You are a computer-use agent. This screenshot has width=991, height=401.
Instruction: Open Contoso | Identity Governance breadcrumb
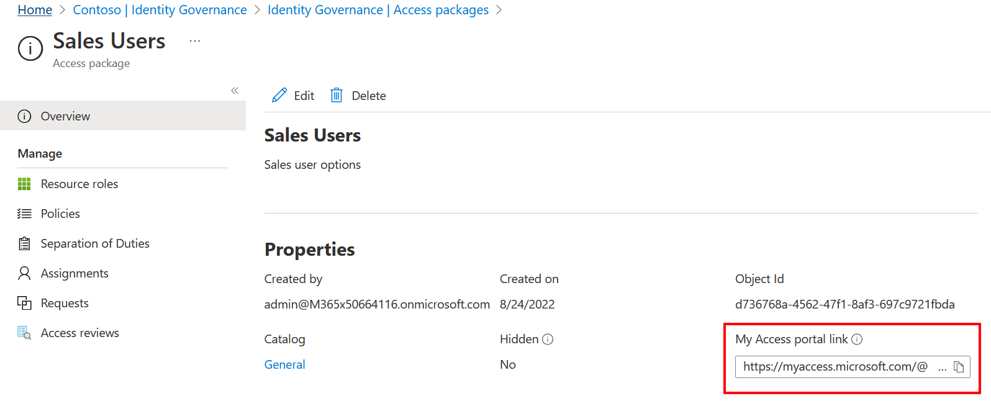[160, 10]
